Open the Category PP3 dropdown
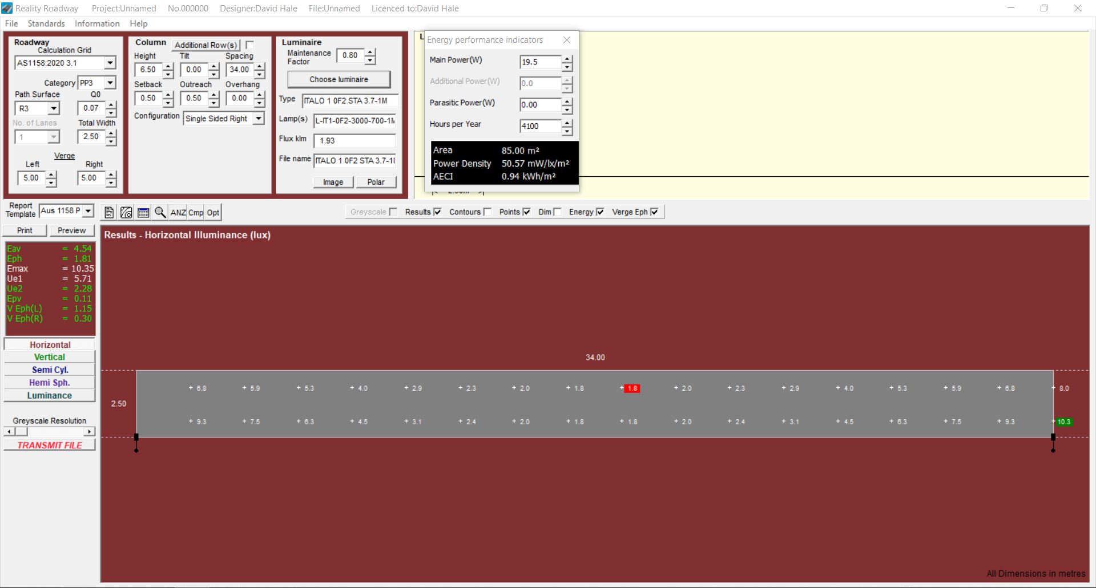The width and height of the screenshot is (1096, 588). point(110,83)
